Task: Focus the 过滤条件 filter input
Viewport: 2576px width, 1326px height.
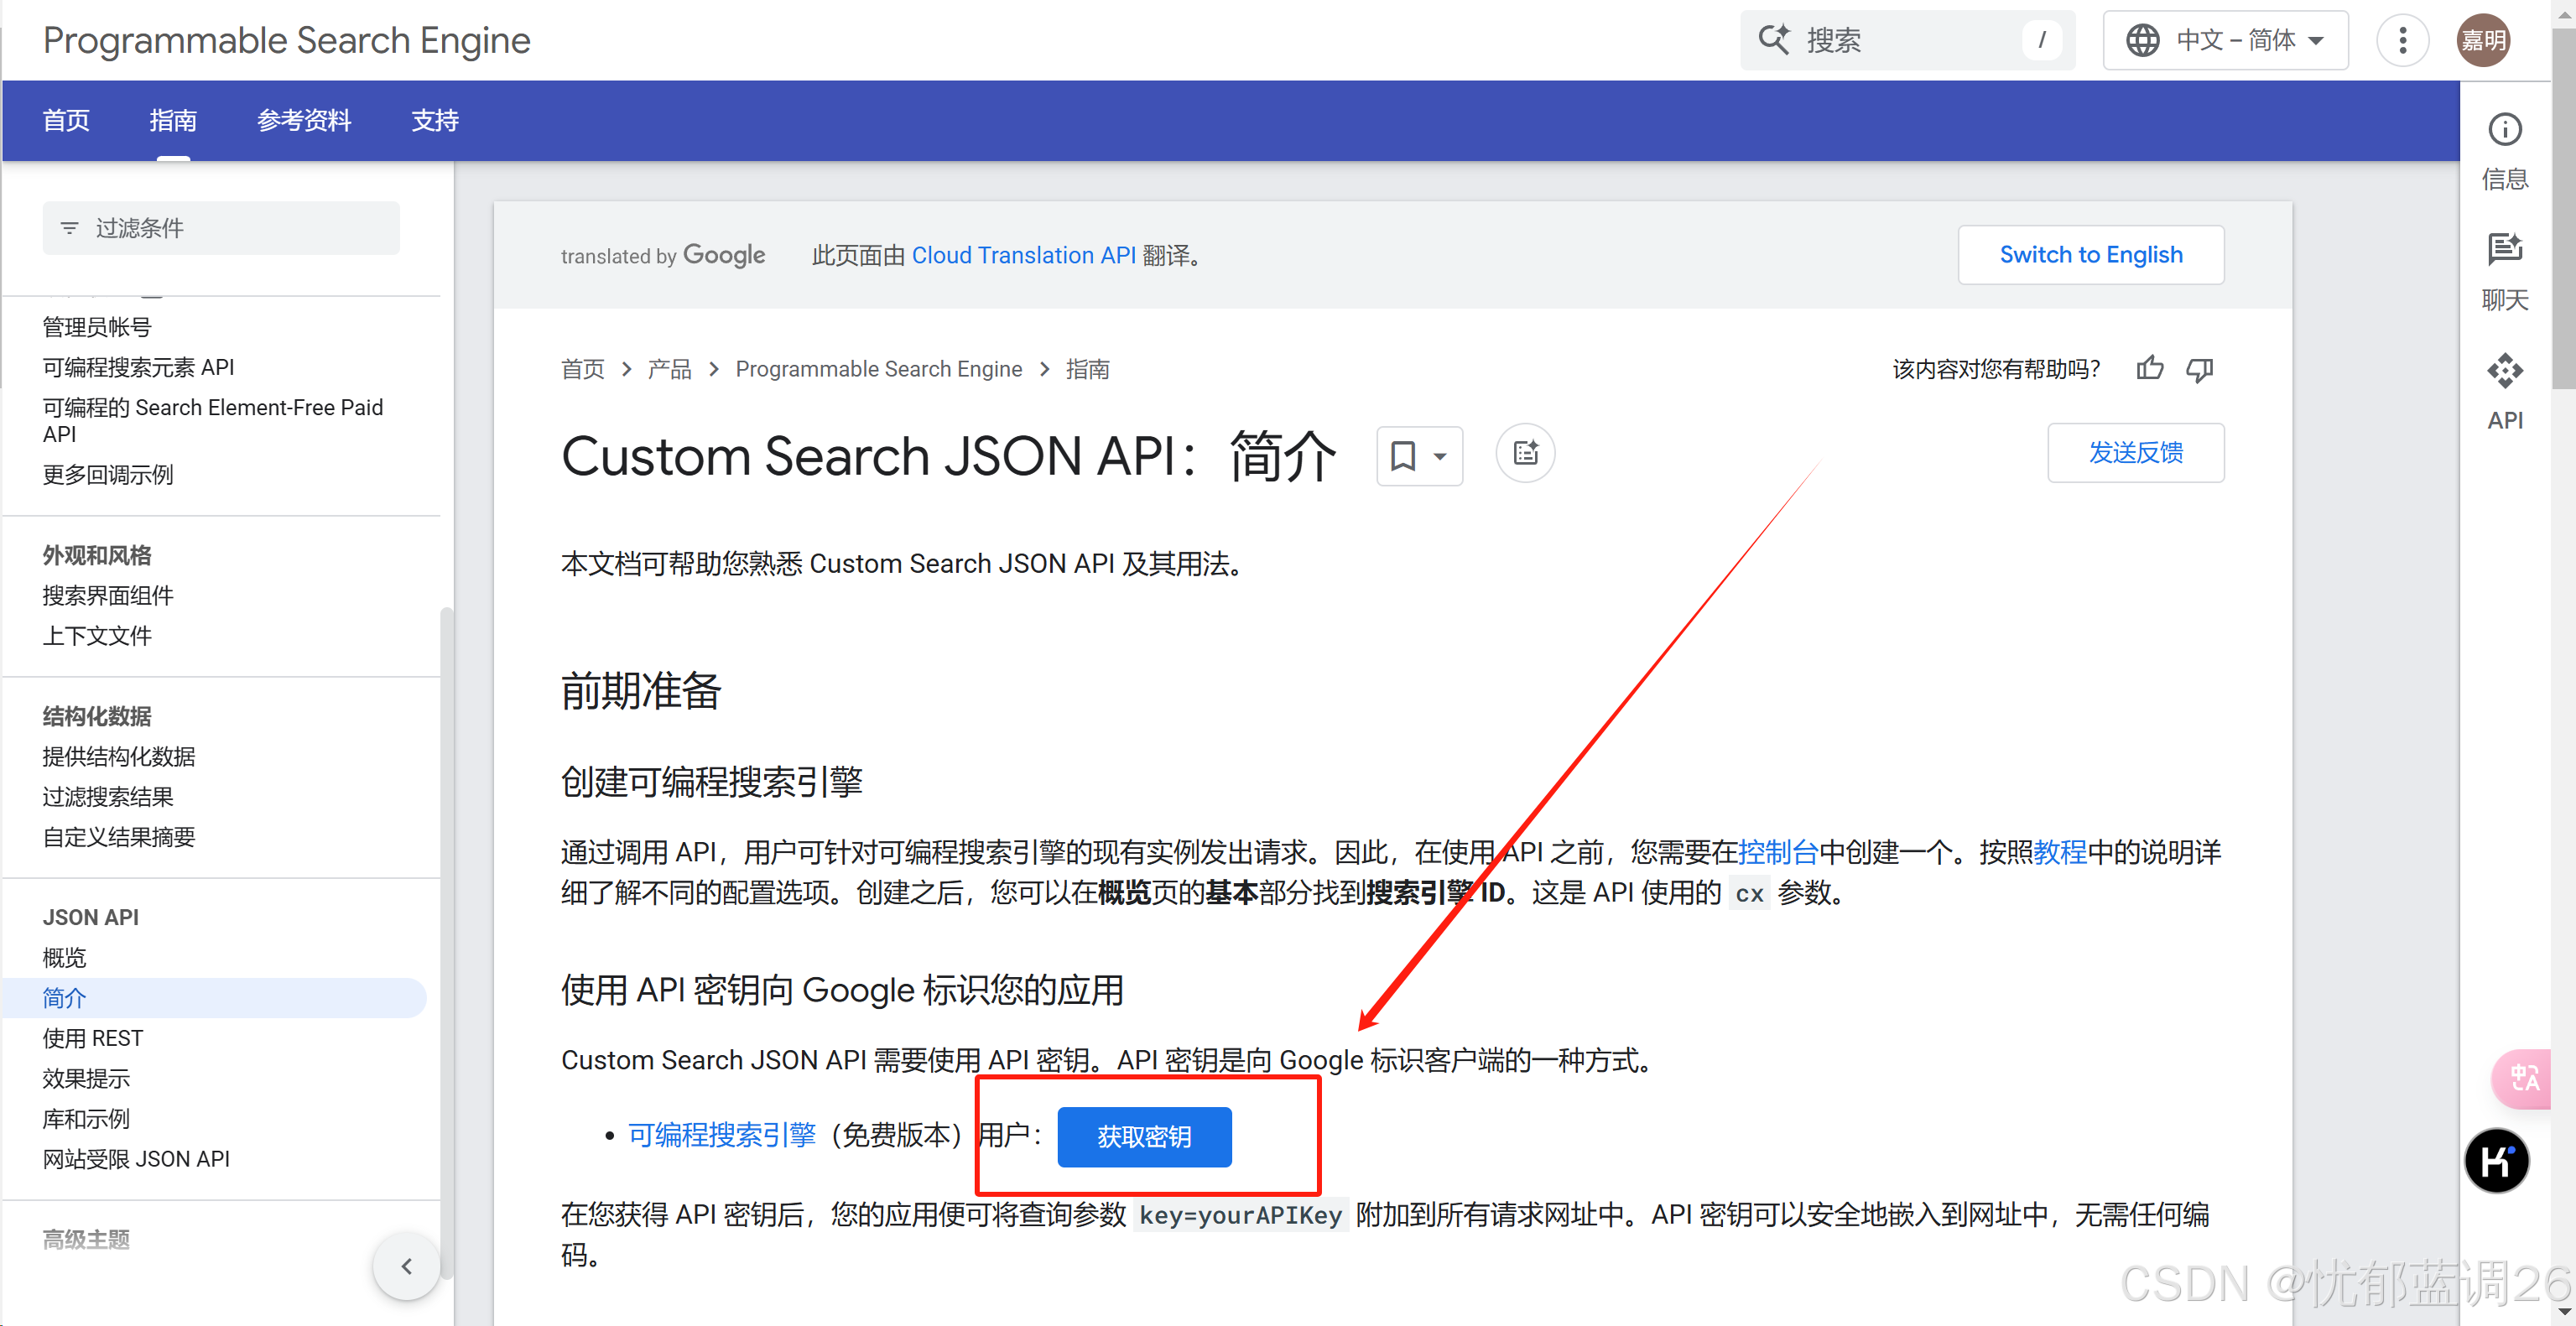Action: click(221, 228)
